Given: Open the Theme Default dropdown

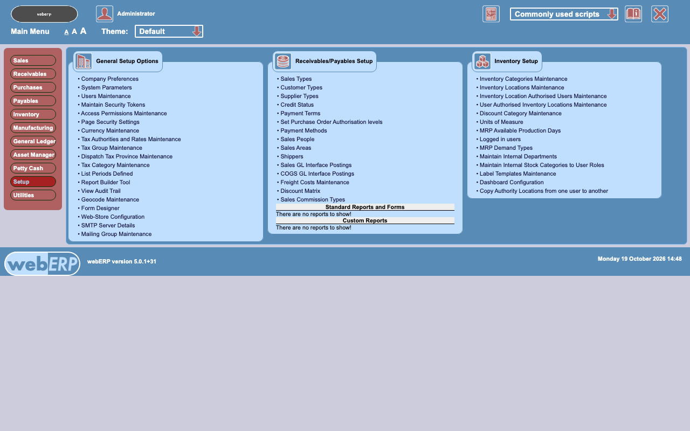Looking at the screenshot, I should (169, 31).
